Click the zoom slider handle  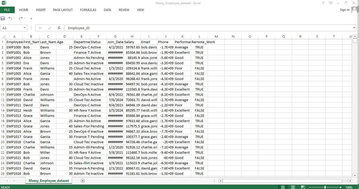[x=325, y=187]
